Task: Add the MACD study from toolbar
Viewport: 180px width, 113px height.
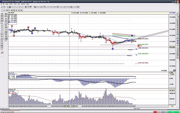Action: click(51, 7)
